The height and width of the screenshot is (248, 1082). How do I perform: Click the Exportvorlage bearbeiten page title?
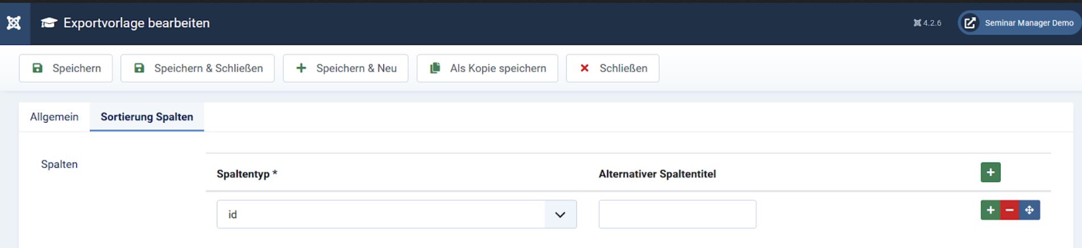[x=136, y=23]
